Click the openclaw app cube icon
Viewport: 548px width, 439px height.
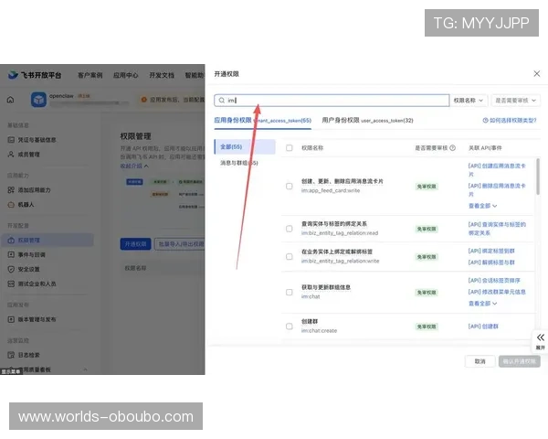(x=38, y=100)
